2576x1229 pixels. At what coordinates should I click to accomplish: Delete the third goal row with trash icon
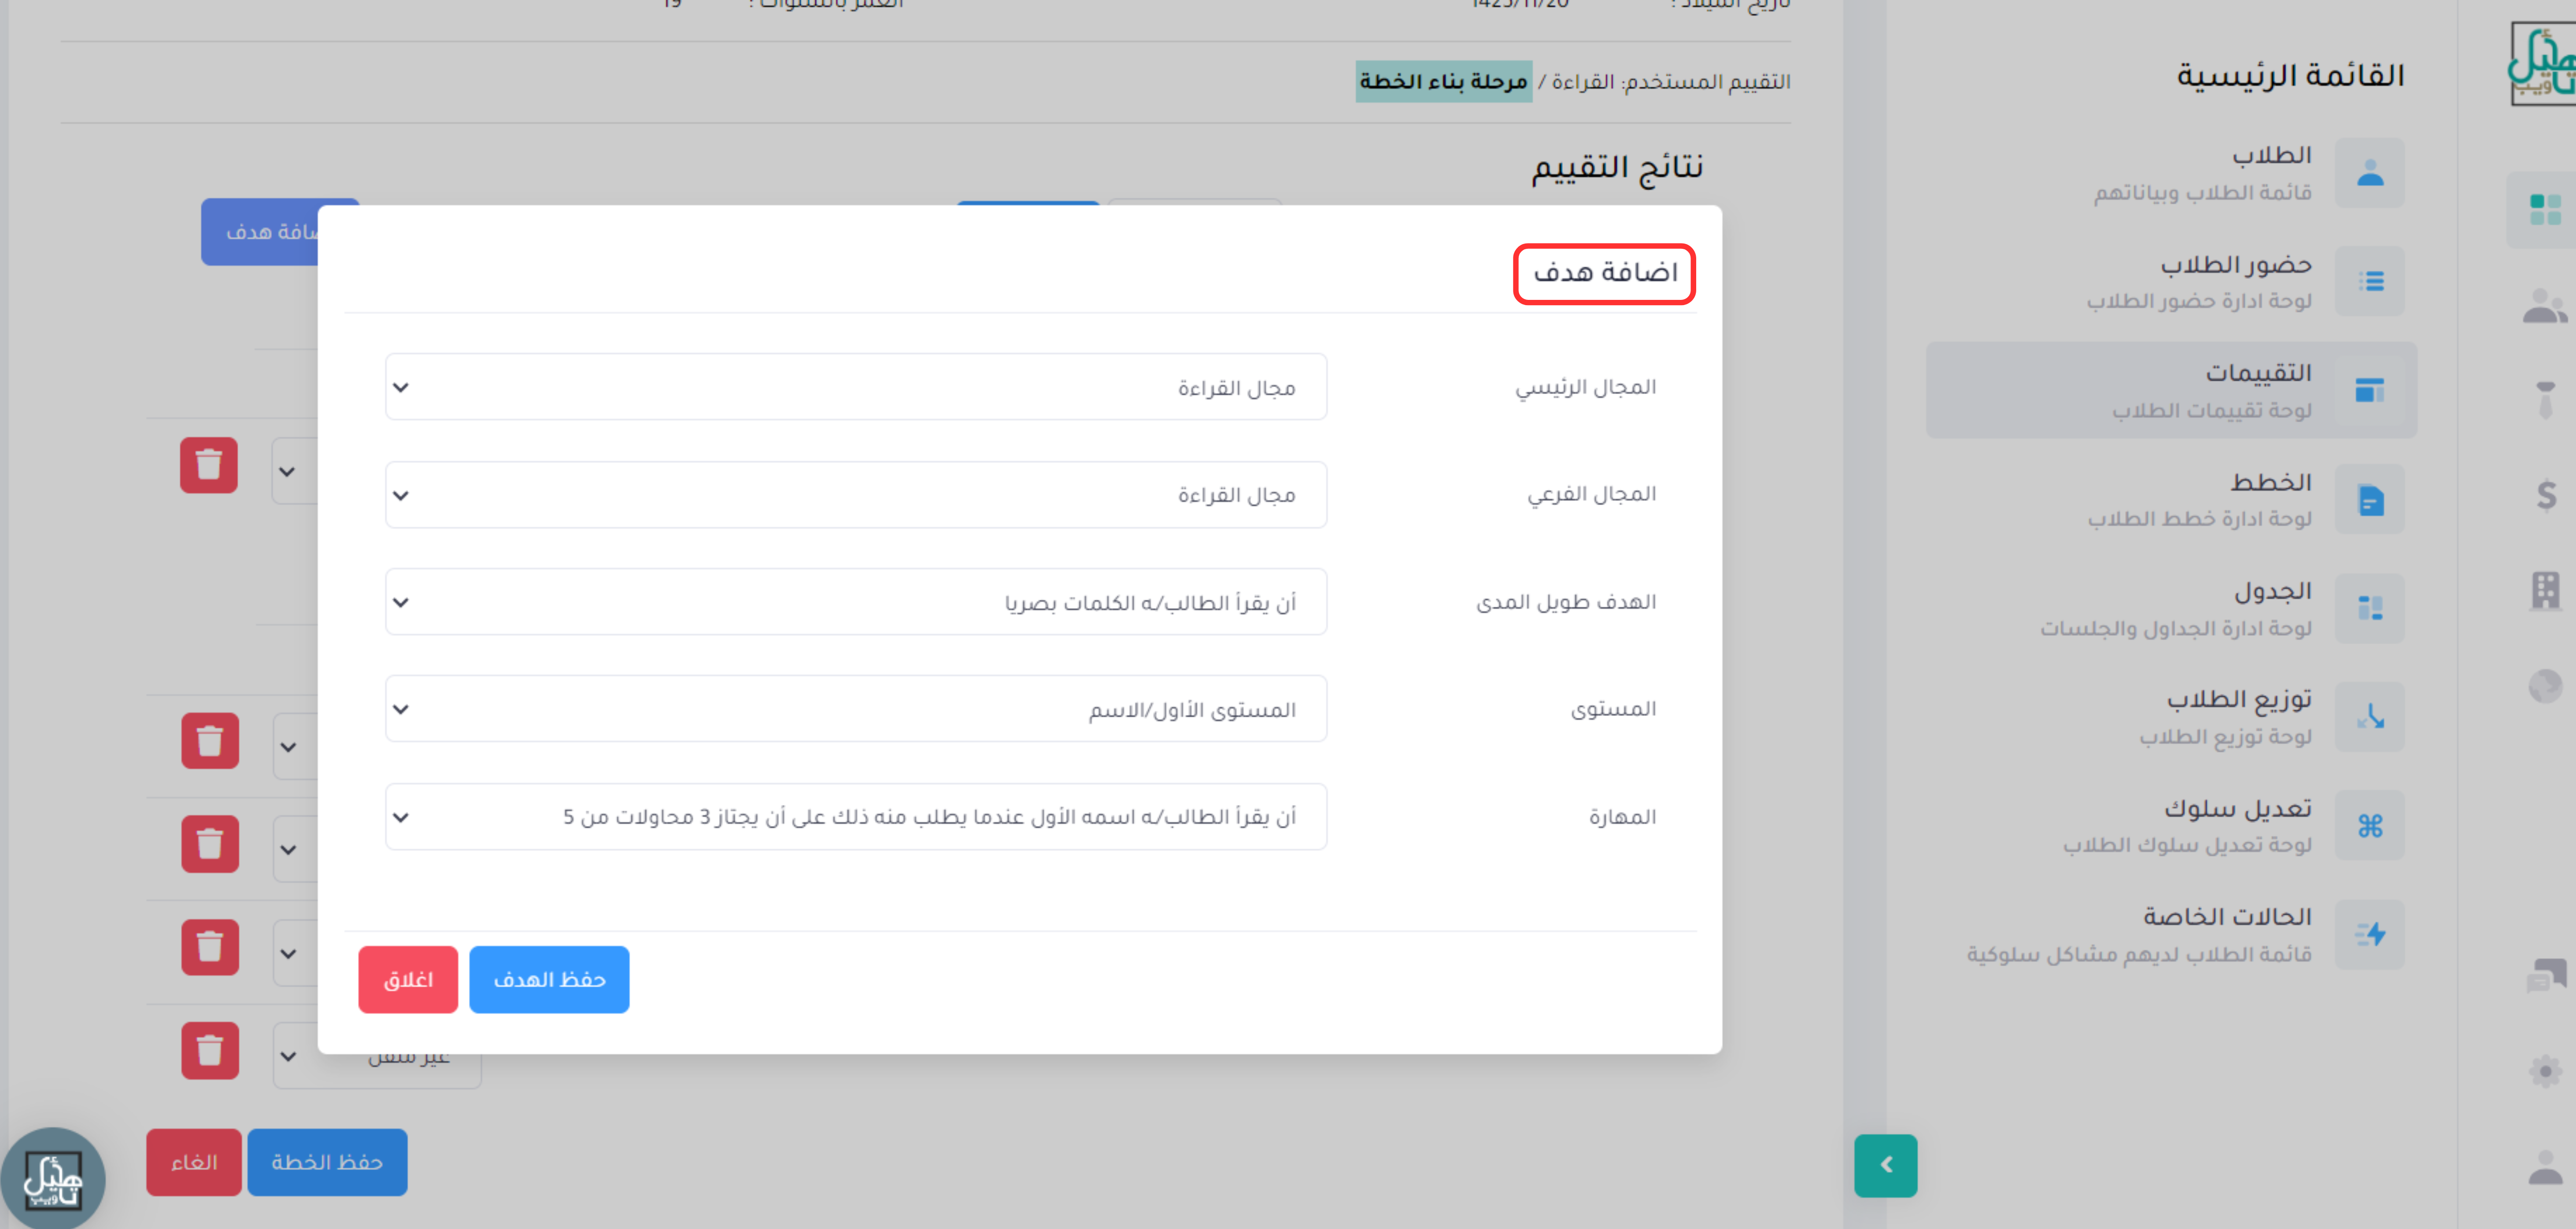pos(210,845)
